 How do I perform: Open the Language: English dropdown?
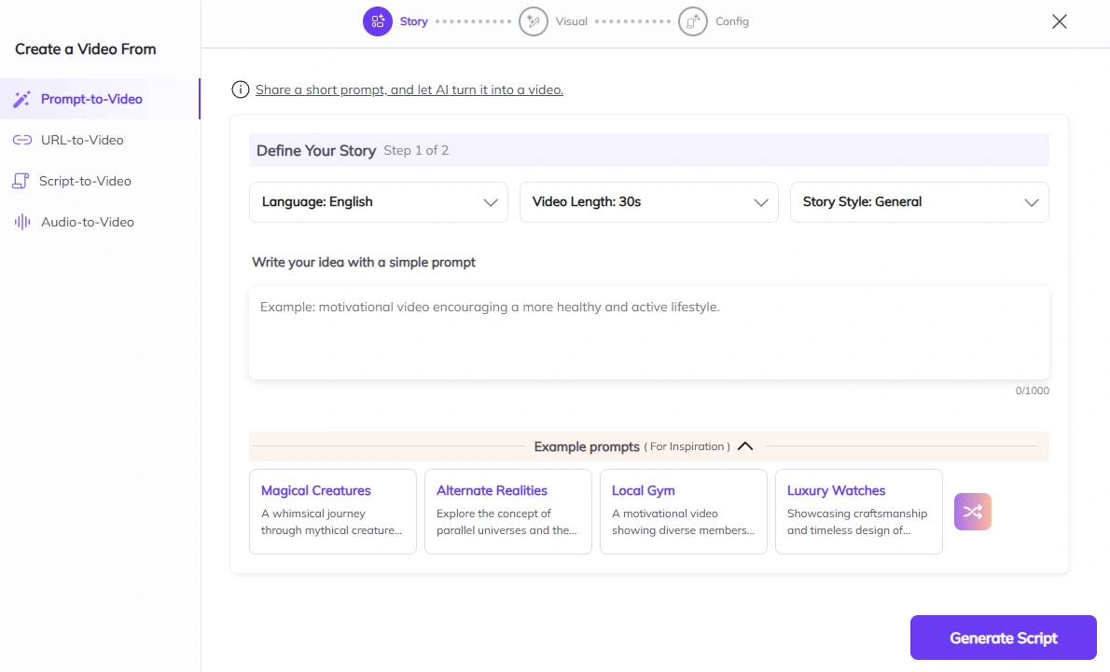(x=379, y=202)
